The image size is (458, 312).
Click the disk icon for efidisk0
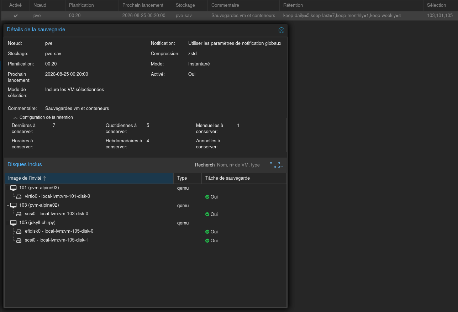[x=19, y=232]
